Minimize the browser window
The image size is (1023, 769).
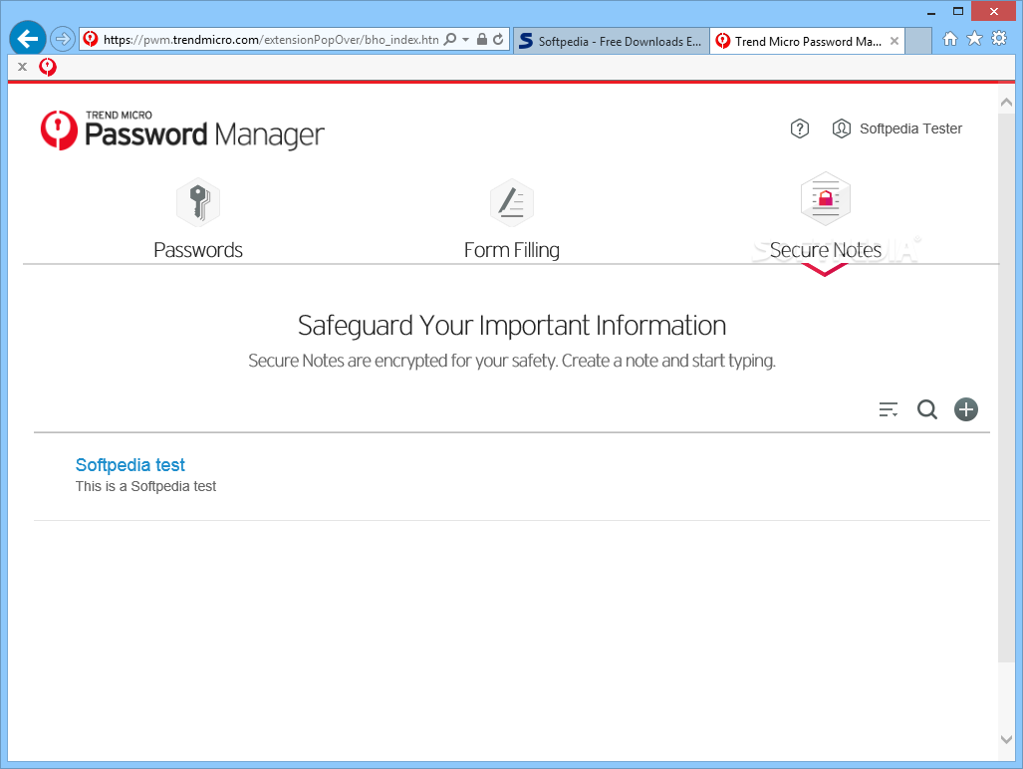[x=931, y=12]
